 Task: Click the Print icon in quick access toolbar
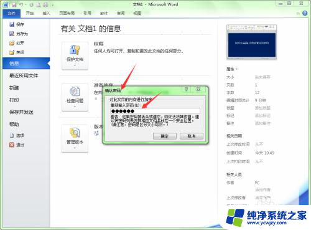[45, 4]
